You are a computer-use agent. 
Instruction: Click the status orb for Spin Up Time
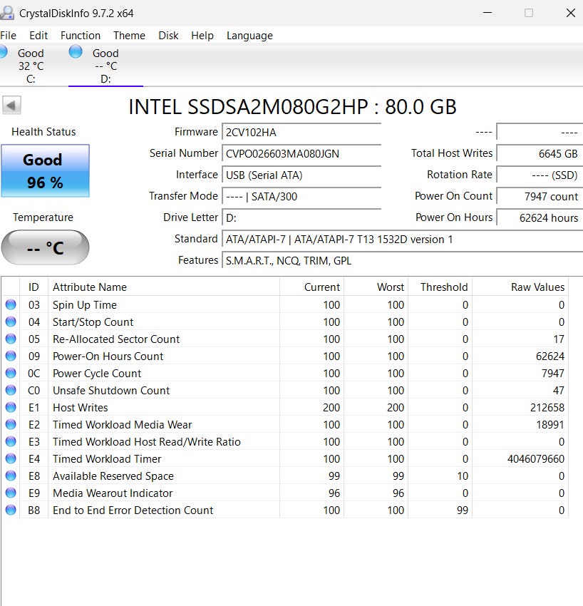pyautogui.click(x=11, y=304)
